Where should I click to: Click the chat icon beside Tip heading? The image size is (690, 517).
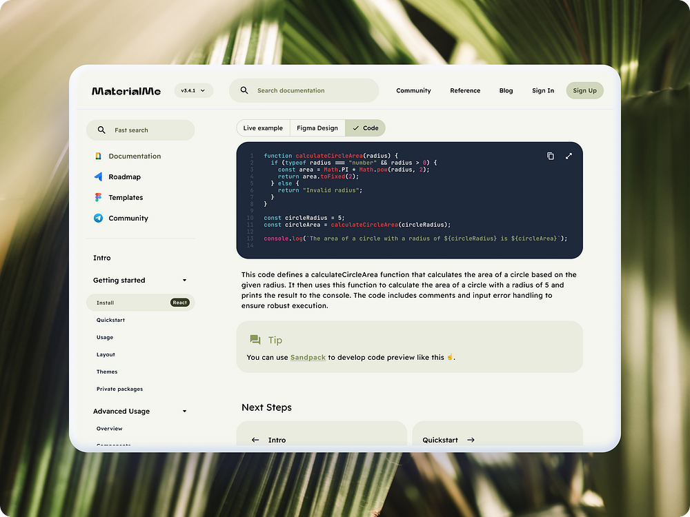254,339
